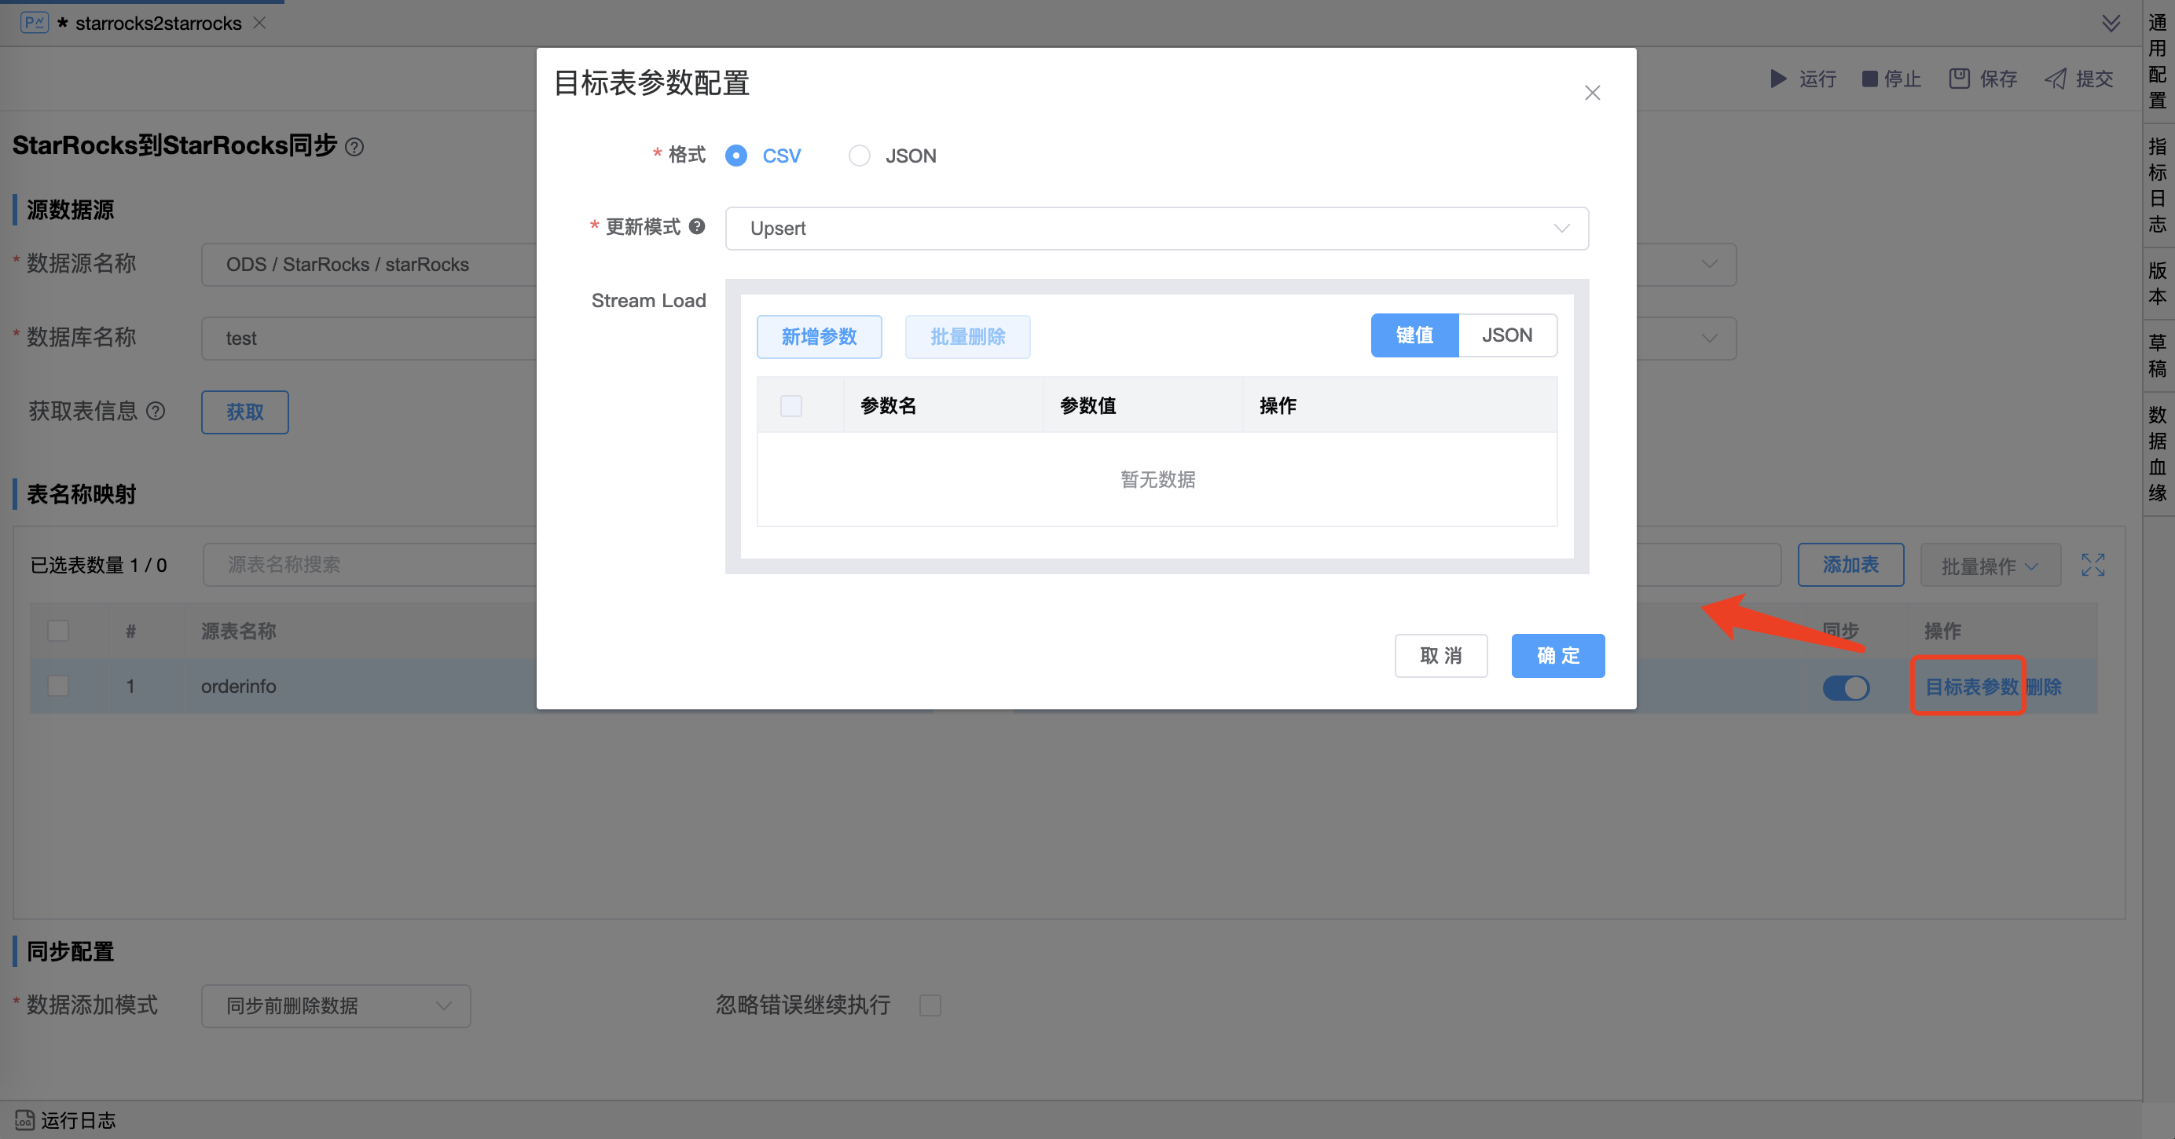Screen dimensions: 2175x1139
Task: Click the Run (运行) play icon
Action: [1778, 79]
